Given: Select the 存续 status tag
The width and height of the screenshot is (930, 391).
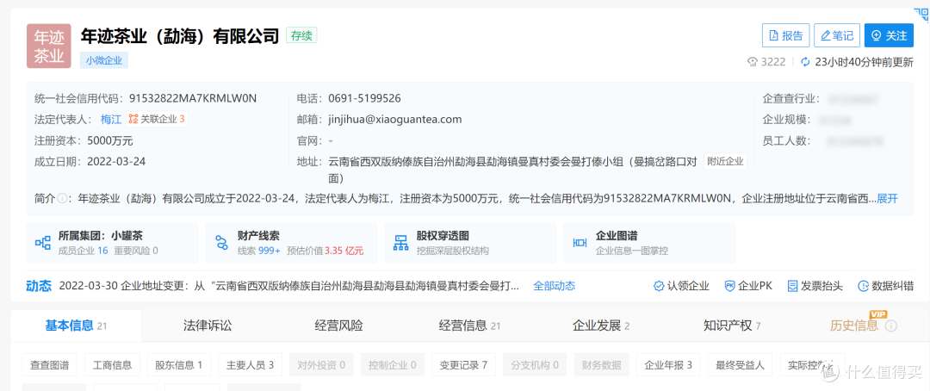Looking at the screenshot, I should [x=301, y=35].
